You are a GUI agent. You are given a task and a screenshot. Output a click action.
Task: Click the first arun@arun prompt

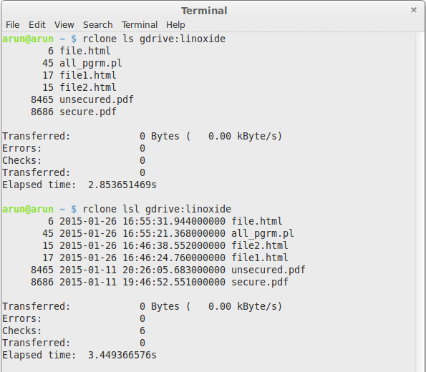pyautogui.click(x=28, y=39)
